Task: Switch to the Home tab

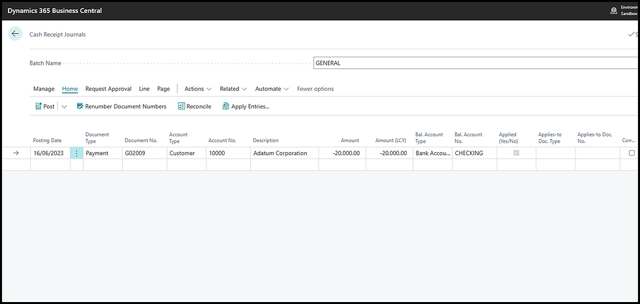Action: click(x=70, y=89)
